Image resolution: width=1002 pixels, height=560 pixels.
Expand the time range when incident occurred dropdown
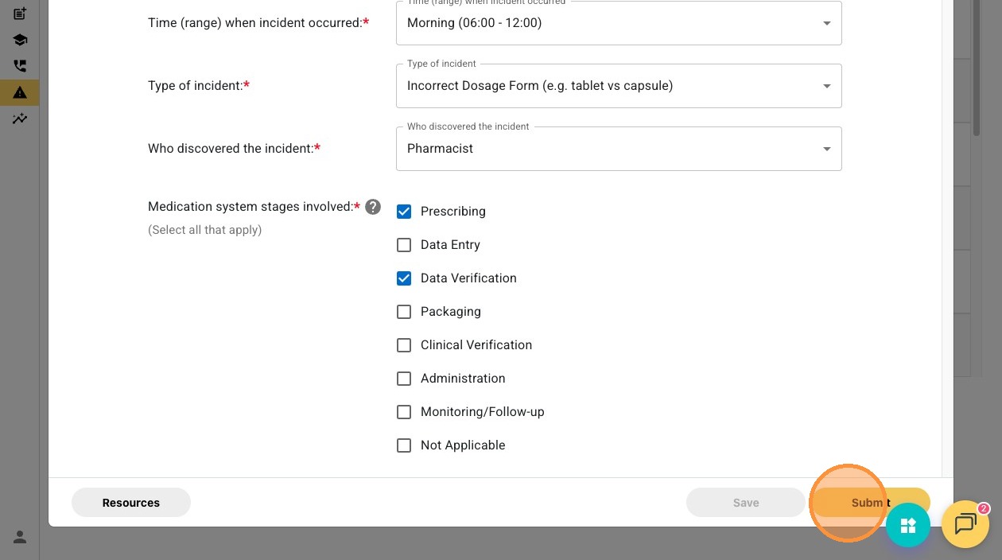point(618,23)
